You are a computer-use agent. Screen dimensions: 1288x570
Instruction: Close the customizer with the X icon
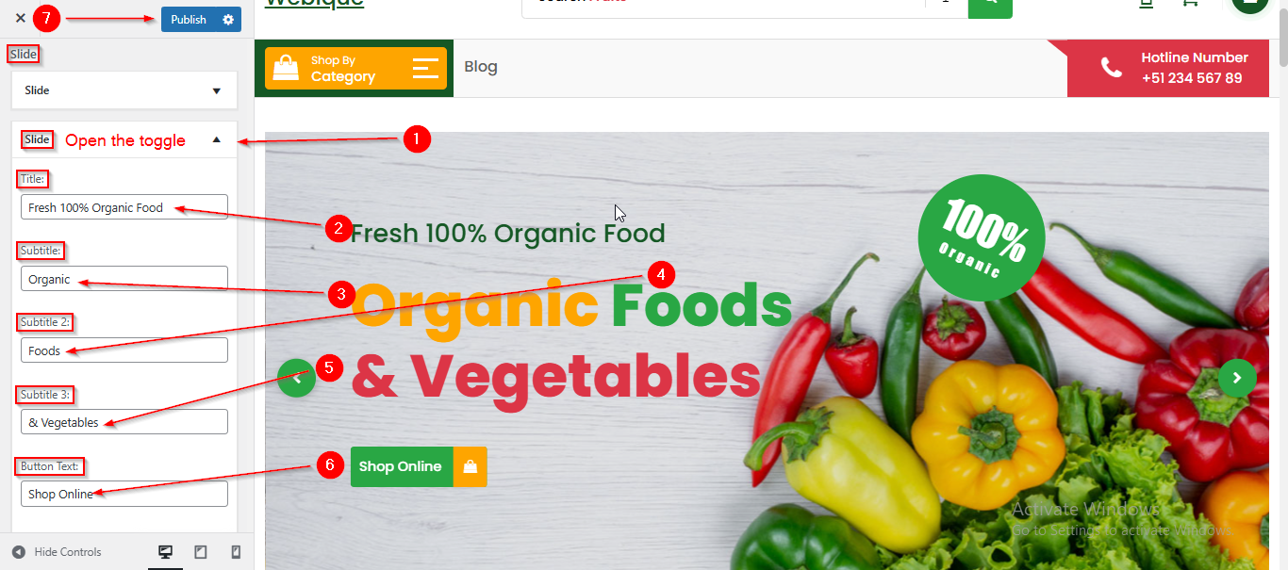(x=21, y=18)
